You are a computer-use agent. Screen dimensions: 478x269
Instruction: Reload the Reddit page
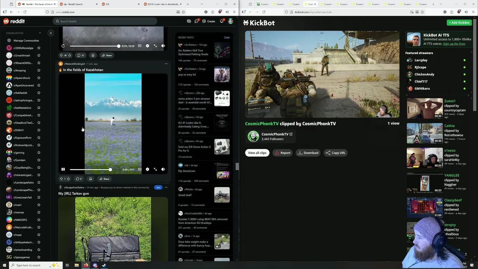[25, 12]
